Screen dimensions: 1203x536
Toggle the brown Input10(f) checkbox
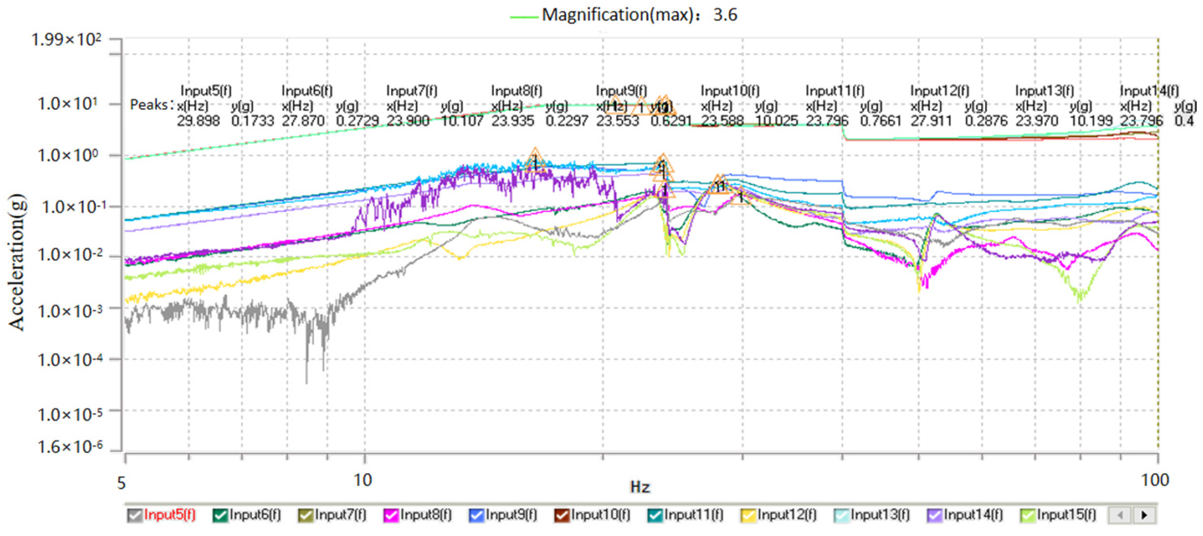click(x=561, y=515)
